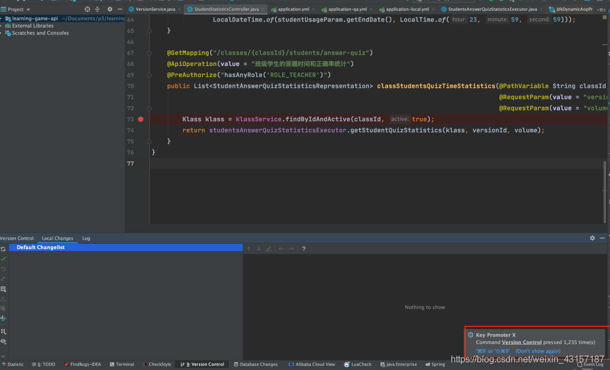The height and width of the screenshot is (370, 610).
Task: Toggle the 9: Version Control tool window
Action: 202,364
